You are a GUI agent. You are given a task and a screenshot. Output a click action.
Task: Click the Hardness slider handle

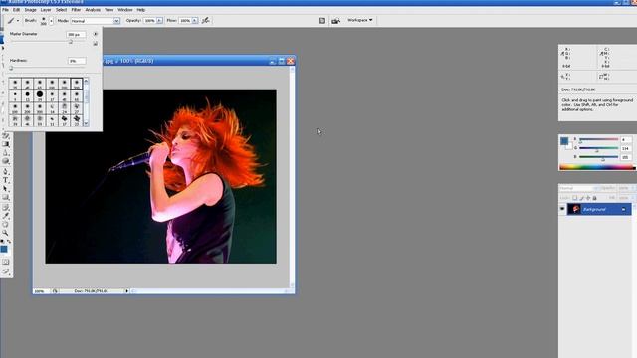[11, 68]
